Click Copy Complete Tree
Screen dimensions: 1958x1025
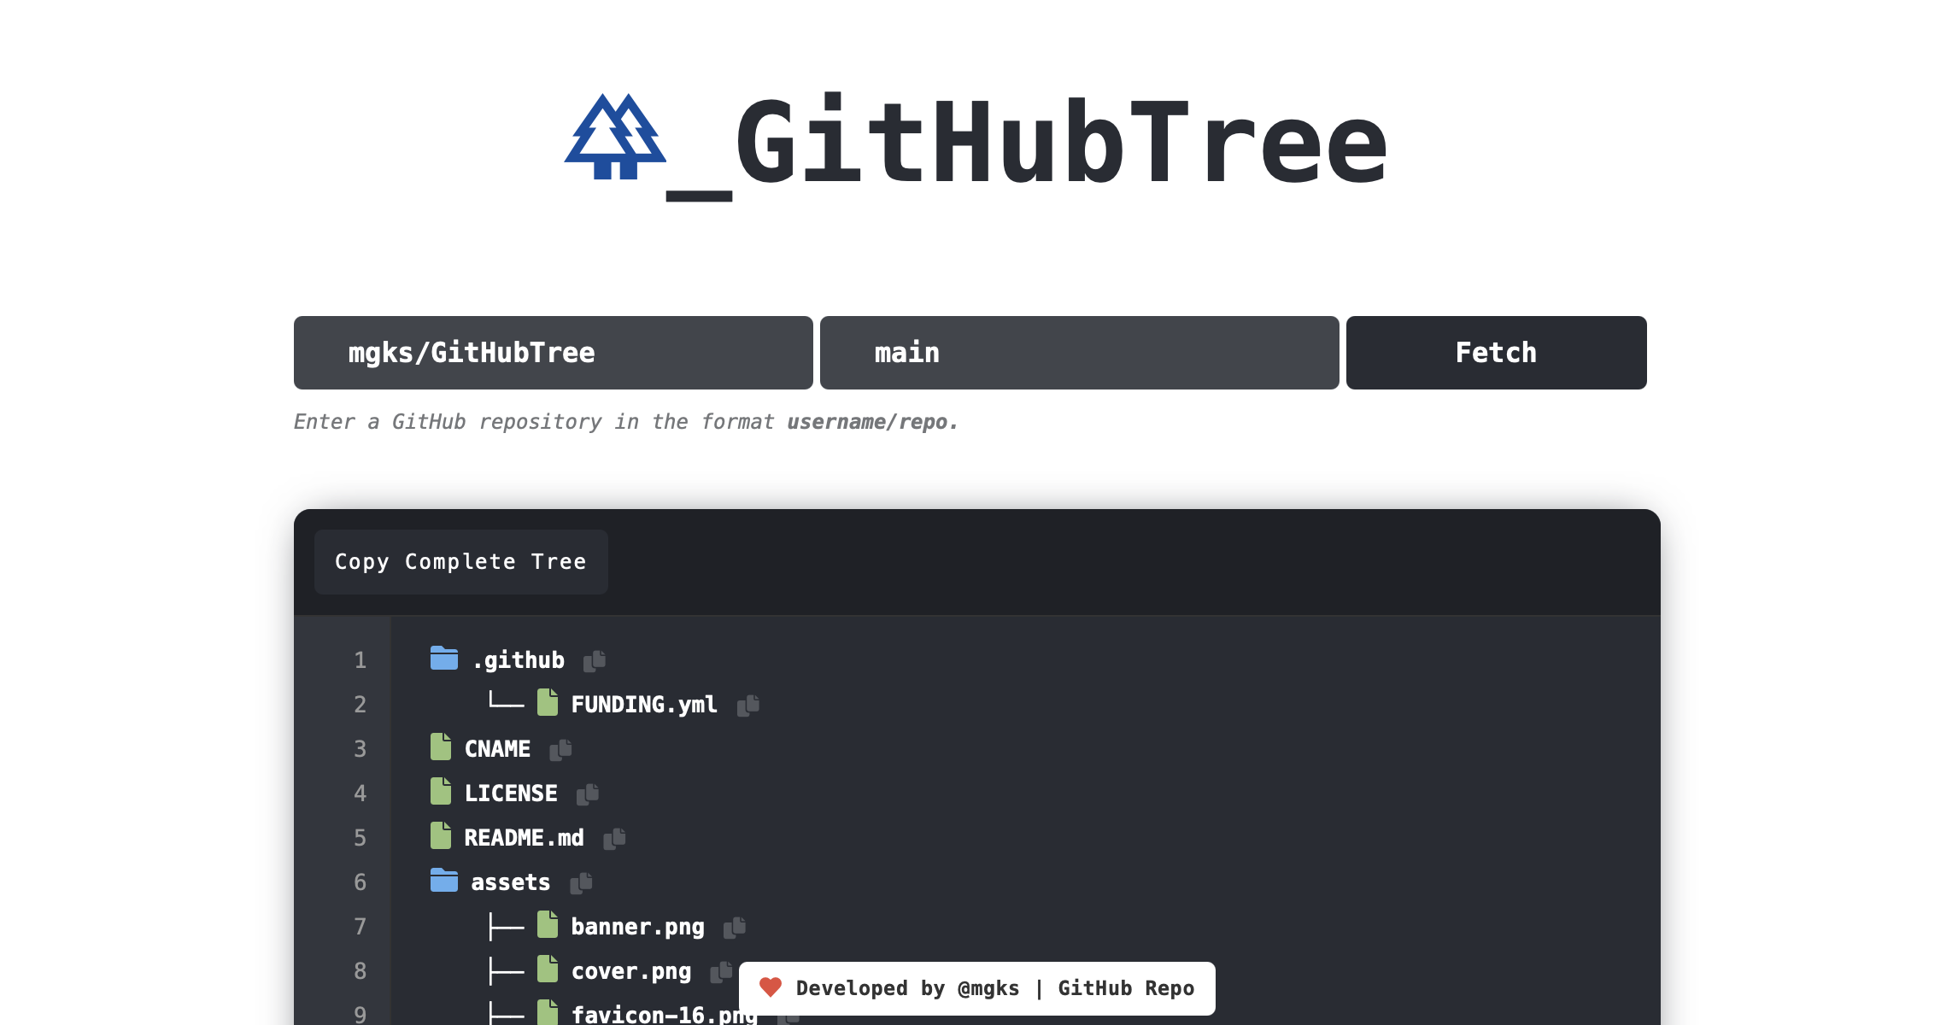click(460, 561)
